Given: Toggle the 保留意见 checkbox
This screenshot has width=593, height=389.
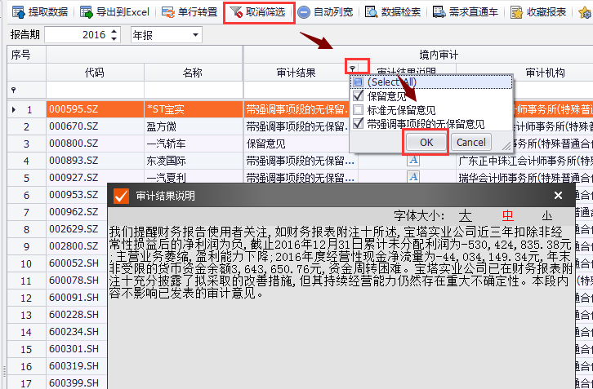Looking at the screenshot, I should pyautogui.click(x=358, y=95).
